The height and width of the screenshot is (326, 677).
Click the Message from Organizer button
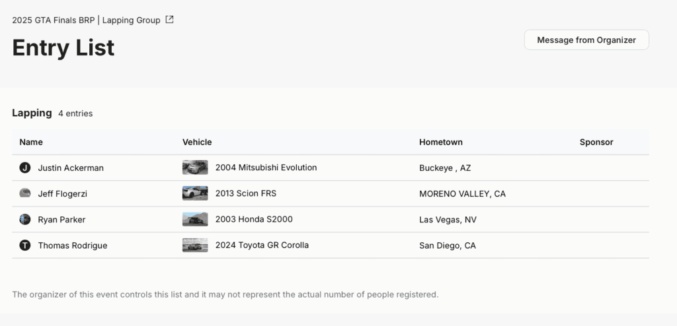(x=586, y=40)
